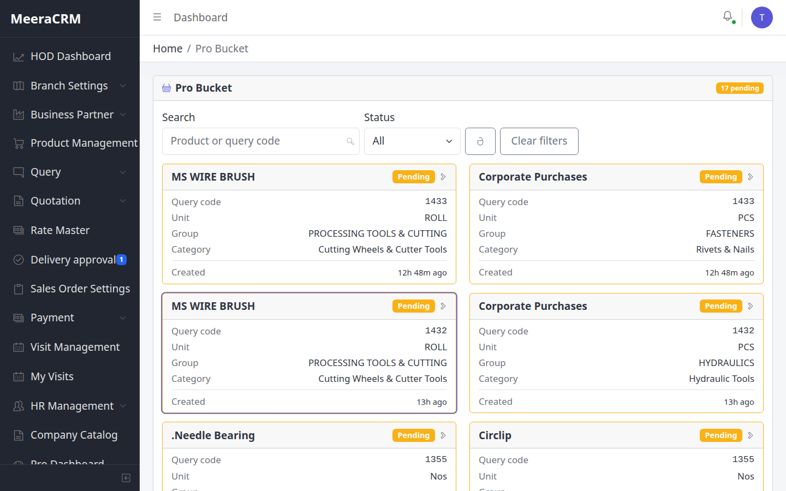The width and height of the screenshot is (786, 491).
Task: Open the Corporate Purchases 1432 card chevron
Action: click(751, 306)
